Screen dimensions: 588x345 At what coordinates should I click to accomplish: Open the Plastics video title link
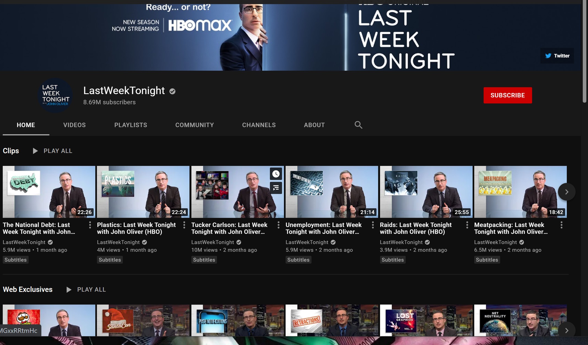(x=136, y=228)
